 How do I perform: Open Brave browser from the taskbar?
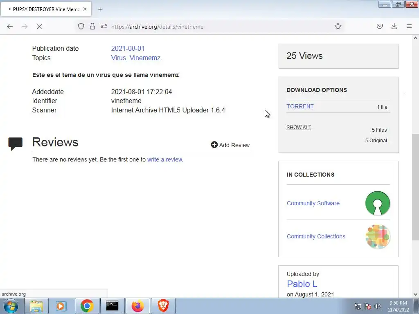tap(163, 306)
